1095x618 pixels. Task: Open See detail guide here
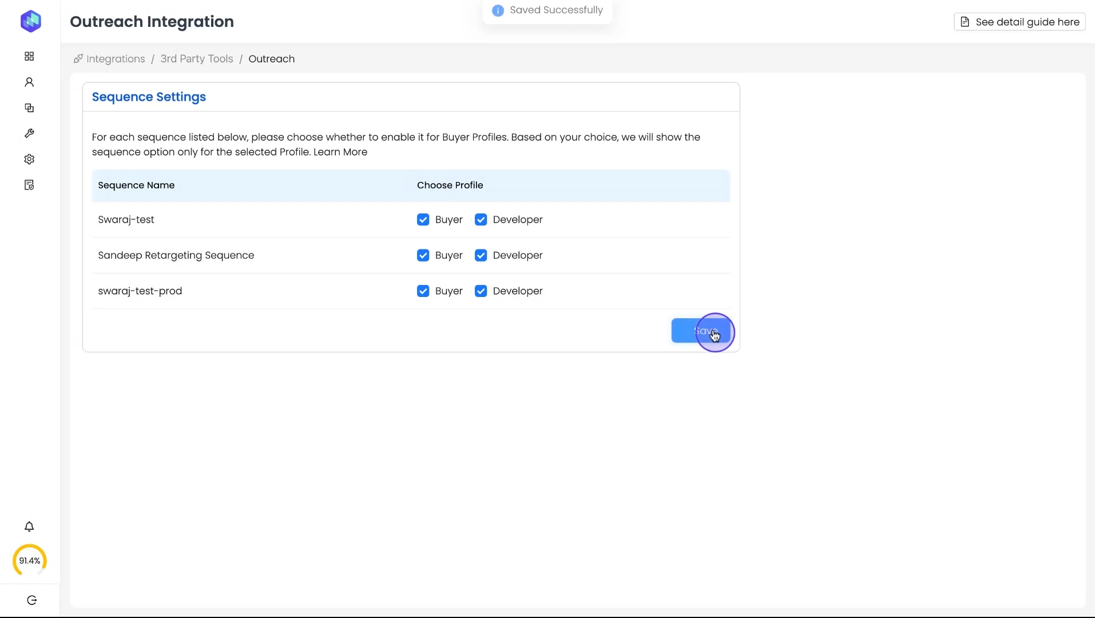[x=1019, y=22]
